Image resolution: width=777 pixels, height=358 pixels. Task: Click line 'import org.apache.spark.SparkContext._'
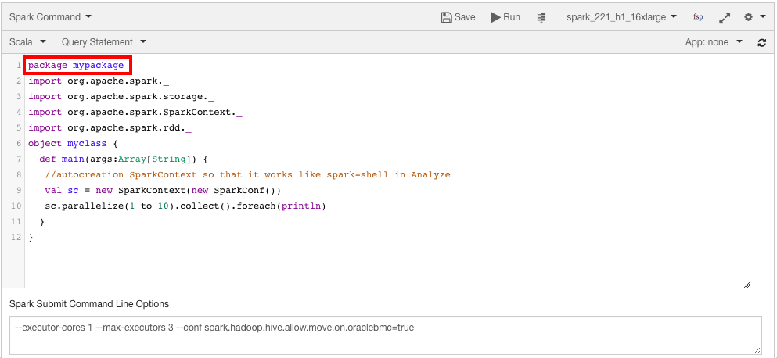coord(135,113)
